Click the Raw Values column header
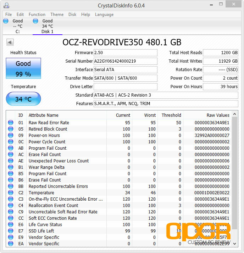The image size is (244, 253). (x=207, y=115)
